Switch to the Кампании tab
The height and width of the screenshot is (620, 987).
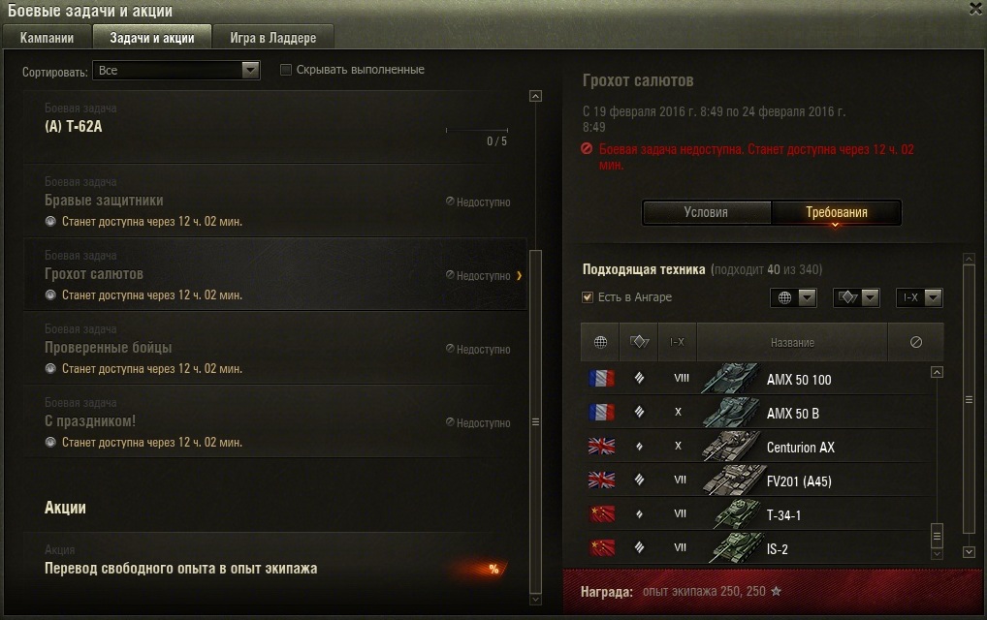click(x=48, y=38)
